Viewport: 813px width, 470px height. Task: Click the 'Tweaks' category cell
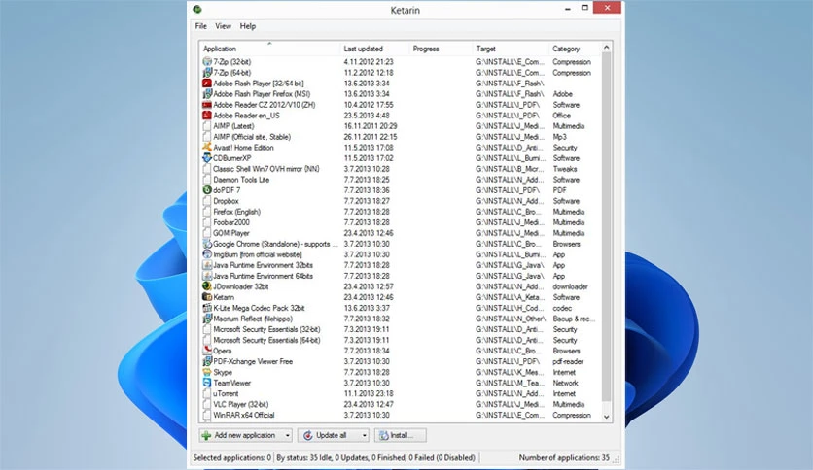coord(565,169)
